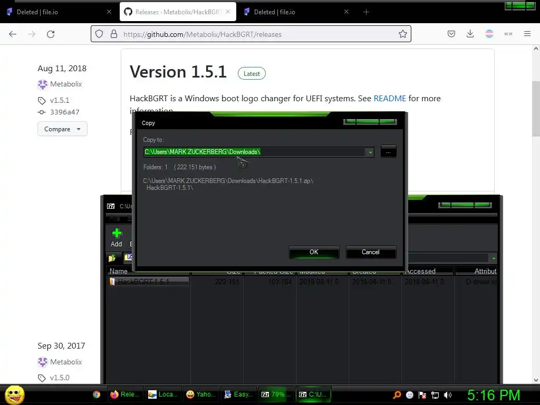Click the v1.5.1 tag link

coord(60,101)
